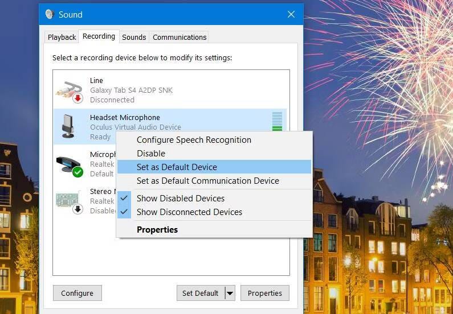Select Disable in the context menu

(x=214, y=154)
